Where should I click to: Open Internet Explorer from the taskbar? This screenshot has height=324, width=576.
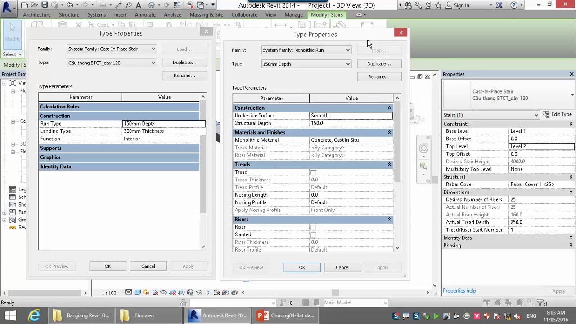(x=34, y=315)
